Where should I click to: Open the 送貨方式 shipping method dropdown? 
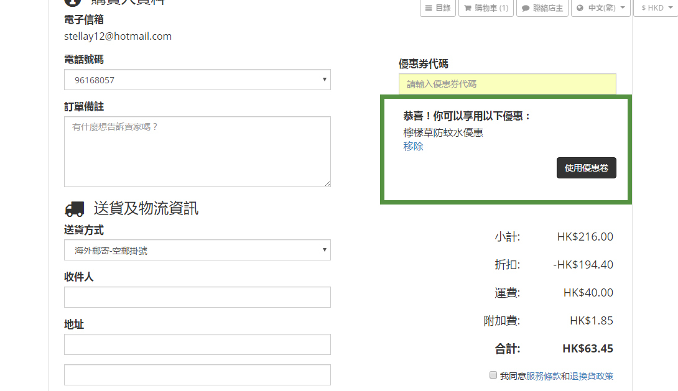pyautogui.click(x=197, y=250)
